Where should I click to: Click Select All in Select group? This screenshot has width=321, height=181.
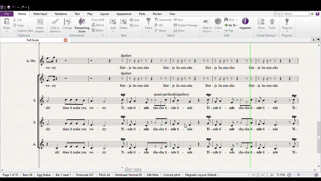(x=158, y=25)
